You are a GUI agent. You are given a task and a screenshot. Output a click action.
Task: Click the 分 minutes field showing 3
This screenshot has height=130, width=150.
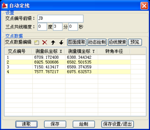[x=58, y=27]
